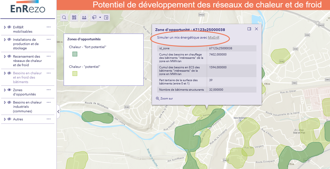330x169 pixels.
Task: Toggle visibility of EnR&R mobilisables layer
Action: 9,27
